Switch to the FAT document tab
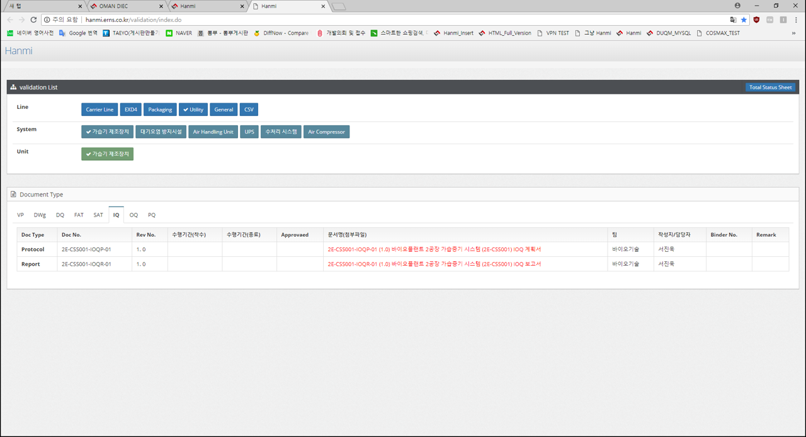 pyautogui.click(x=79, y=215)
